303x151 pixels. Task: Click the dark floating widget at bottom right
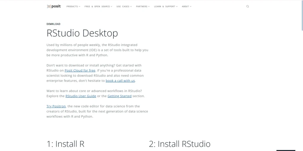point(286,150)
